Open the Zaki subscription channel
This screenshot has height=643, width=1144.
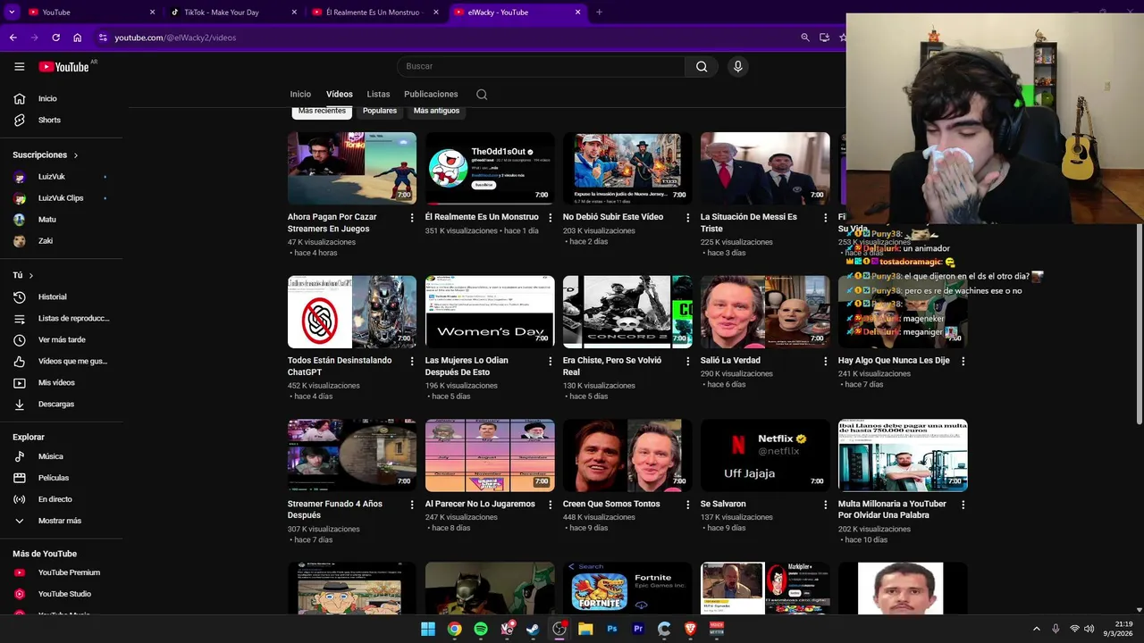[62, 241]
